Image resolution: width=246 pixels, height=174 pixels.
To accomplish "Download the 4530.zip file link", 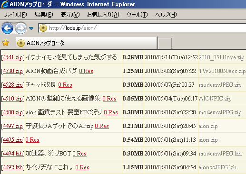I will 13,71.
